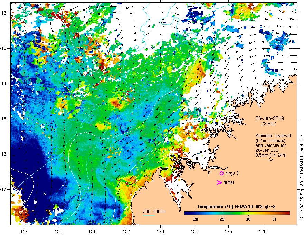Click the '200 1000m' depth contour label
The image size is (304, 235).
pyautogui.click(x=154, y=211)
